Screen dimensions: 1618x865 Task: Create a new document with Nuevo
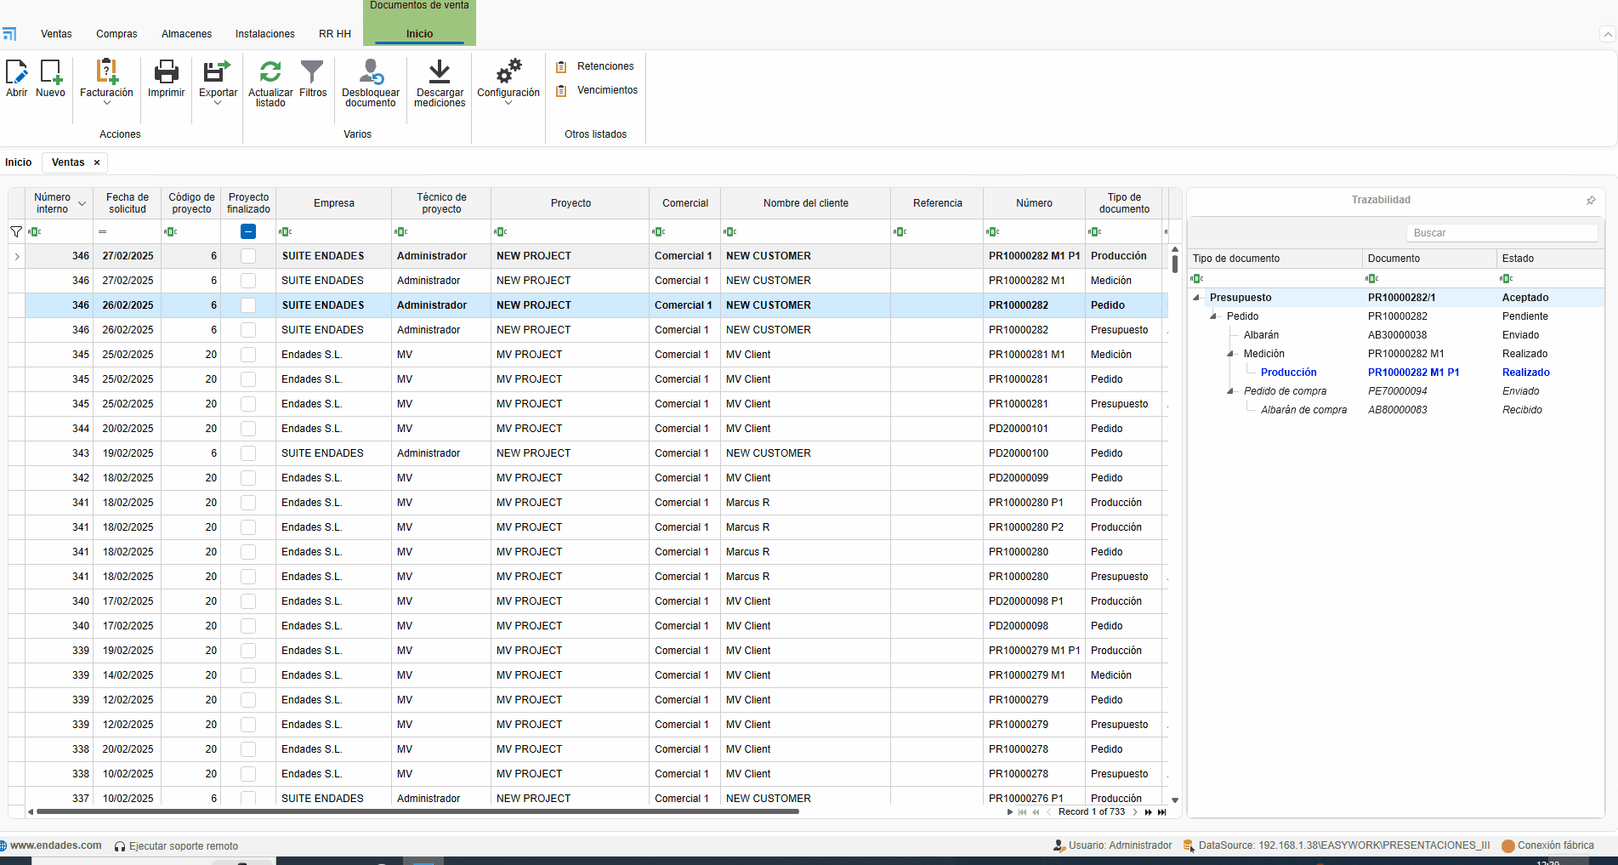(50, 71)
